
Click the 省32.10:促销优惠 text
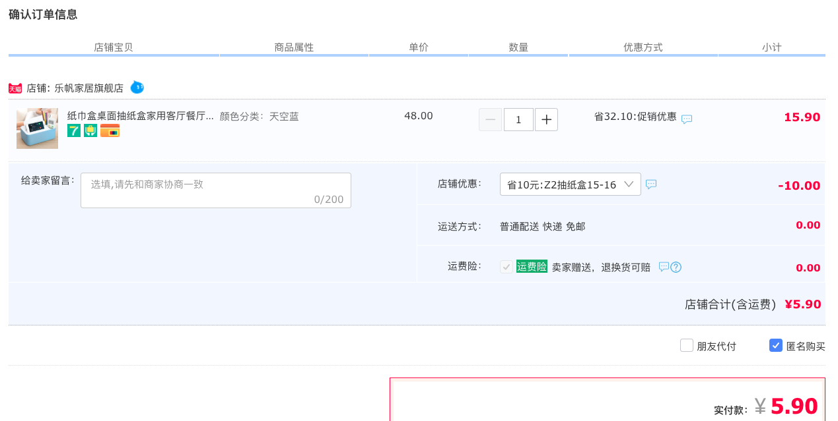coord(635,117)
